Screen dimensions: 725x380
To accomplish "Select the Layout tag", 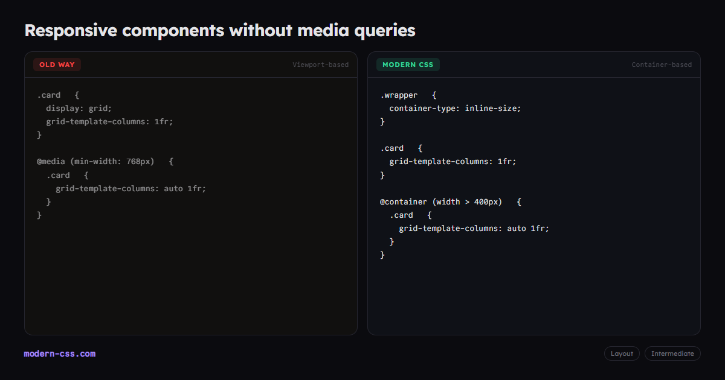I will [x=622, y=353].
